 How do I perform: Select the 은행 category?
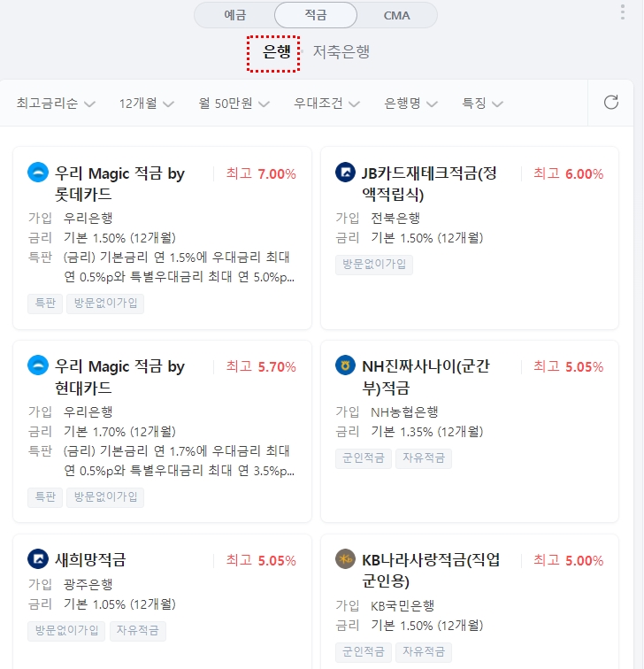(276, 52)
